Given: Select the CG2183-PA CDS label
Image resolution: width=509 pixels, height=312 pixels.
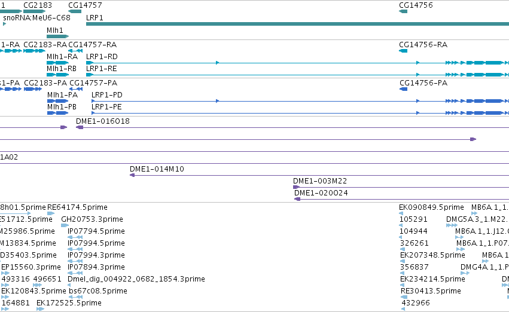Looking at the screenshot, I should pos(45,82).
